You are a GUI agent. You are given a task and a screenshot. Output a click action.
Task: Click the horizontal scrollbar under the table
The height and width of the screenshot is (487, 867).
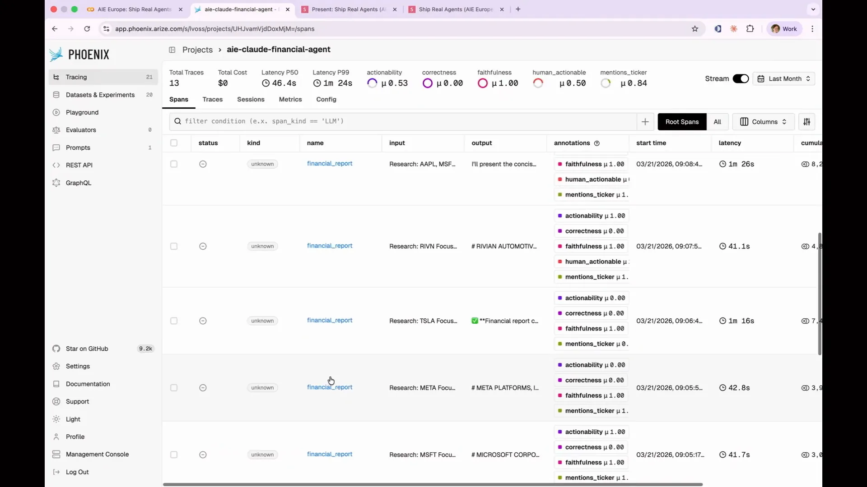[433, 484]
